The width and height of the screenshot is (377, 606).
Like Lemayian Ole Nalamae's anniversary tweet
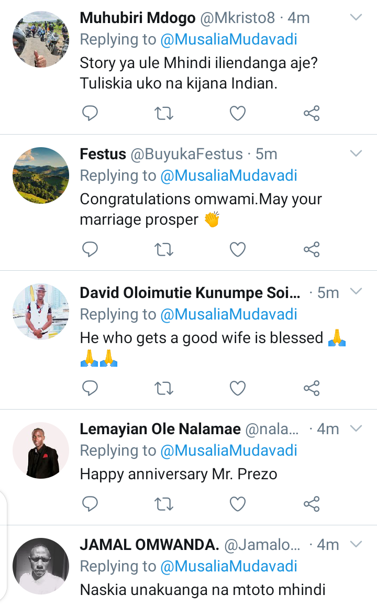[x=238, y=504]
